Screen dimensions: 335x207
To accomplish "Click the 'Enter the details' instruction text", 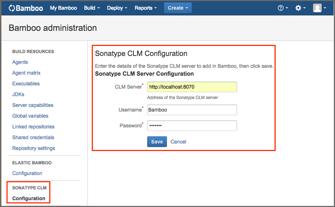I will tap(184, 66).
